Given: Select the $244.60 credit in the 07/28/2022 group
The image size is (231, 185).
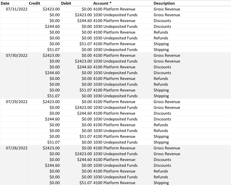Looking at the screenshot, I should coord(52,166).
